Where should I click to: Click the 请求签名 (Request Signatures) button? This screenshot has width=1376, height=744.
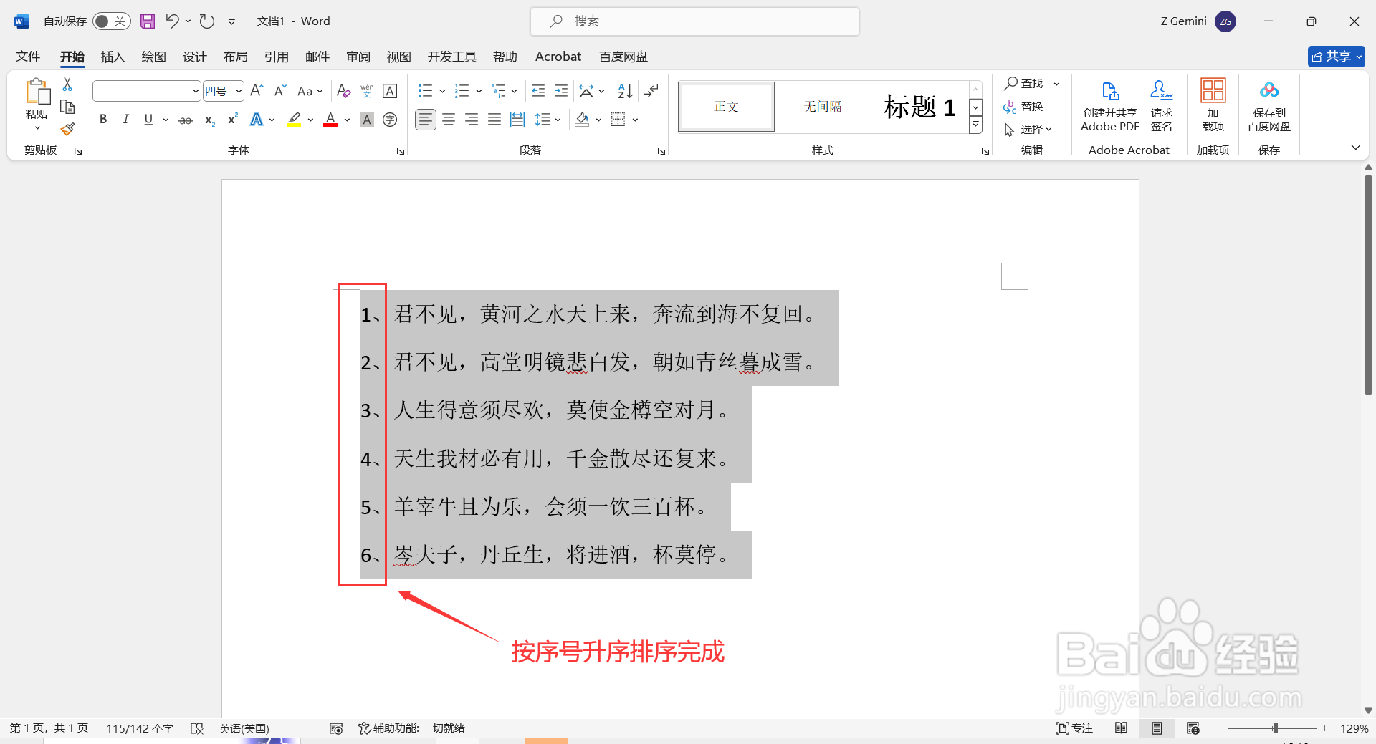click(1161, 106)
